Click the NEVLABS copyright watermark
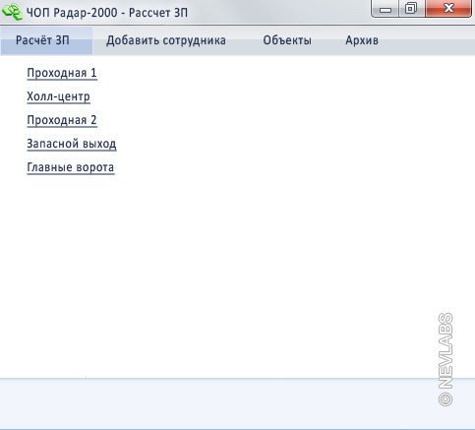The image size is (475, 430). click(x=445, y=359)
